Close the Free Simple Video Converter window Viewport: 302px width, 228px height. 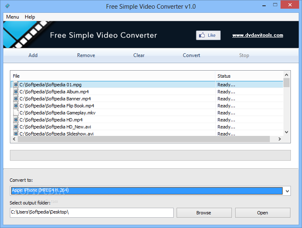[290, 5]
